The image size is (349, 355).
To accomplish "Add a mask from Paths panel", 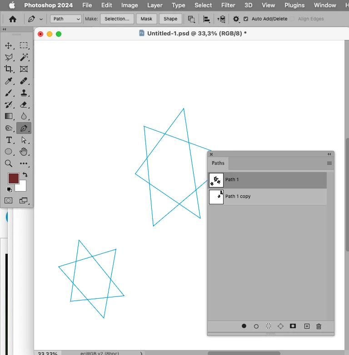I will pyautogui.click(x=293, y=326).
